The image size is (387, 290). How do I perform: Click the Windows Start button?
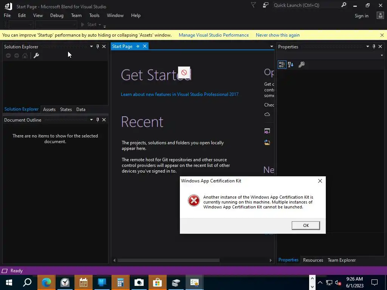[x=9, y=282]
